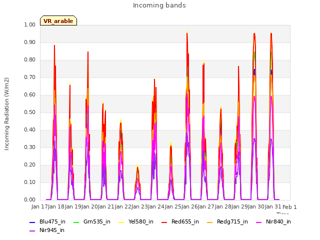Click the Jan 26 x-axis date label
The height and width of the screenshot is (240, 320).
[x=189, y=206]
